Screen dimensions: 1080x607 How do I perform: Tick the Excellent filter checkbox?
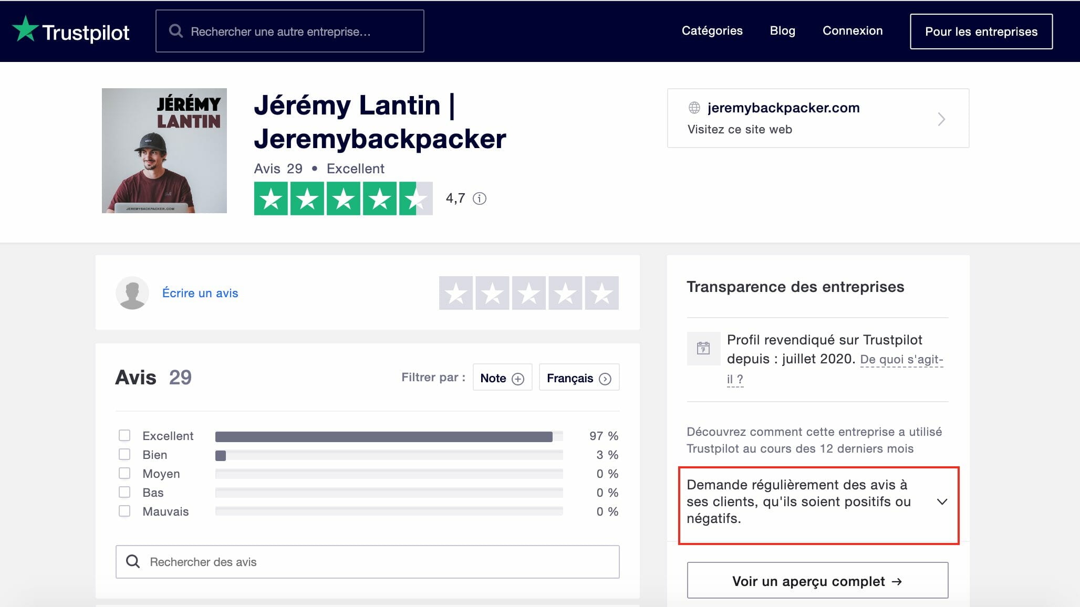point(124,435)
